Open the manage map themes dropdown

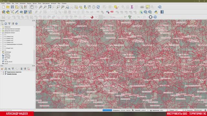[9, 69]
